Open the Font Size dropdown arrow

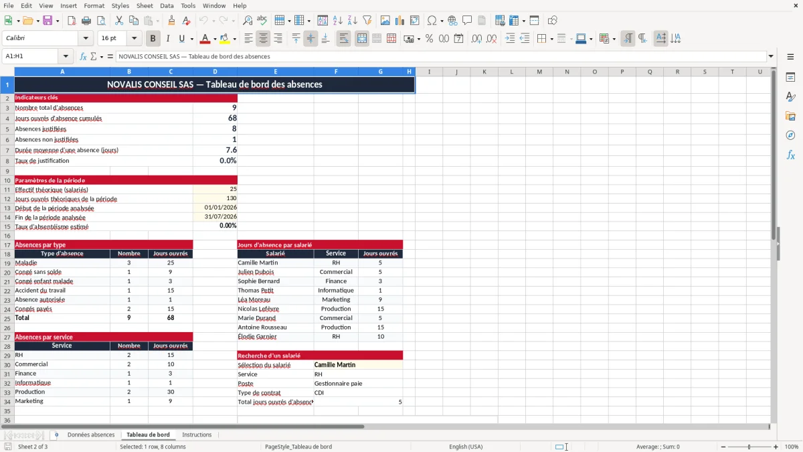click(134, 39)
